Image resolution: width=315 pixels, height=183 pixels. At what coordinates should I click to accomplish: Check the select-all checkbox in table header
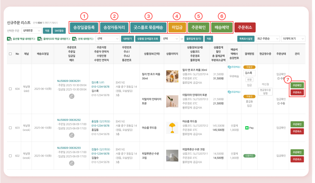[x=10, y=54]
